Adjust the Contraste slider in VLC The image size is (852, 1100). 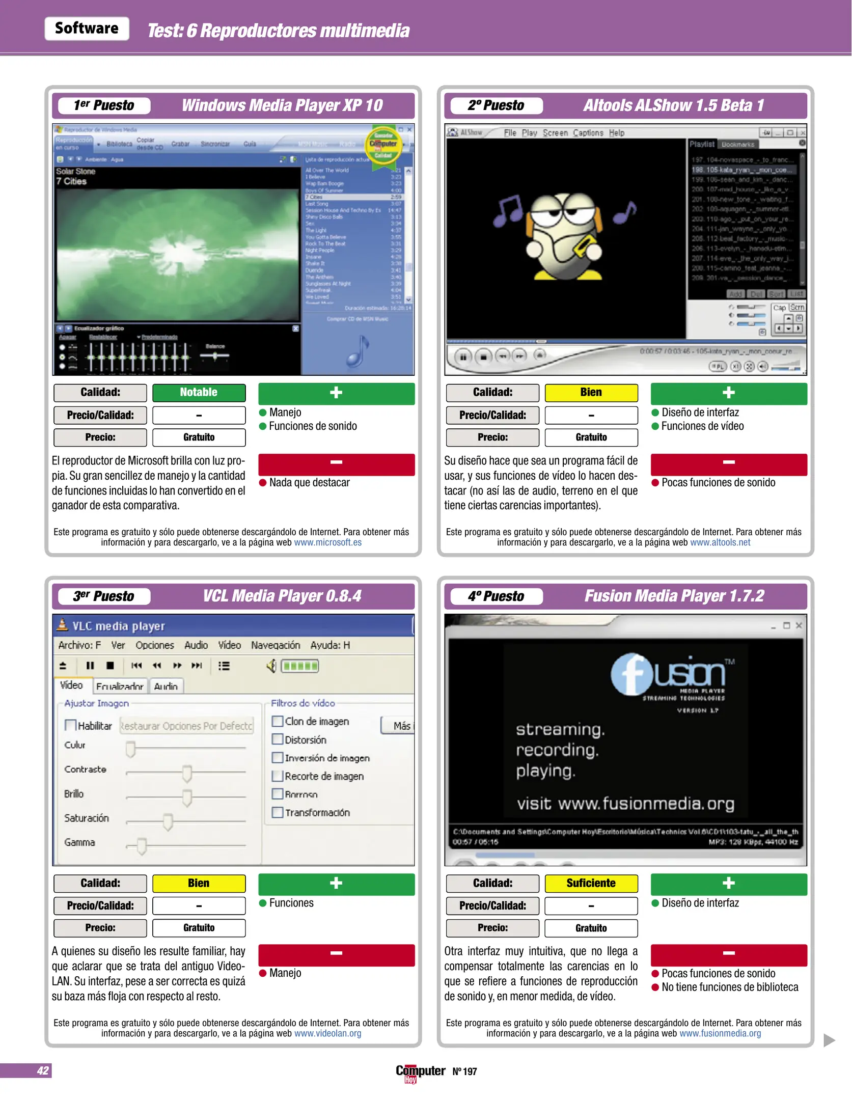tap(187, 773)
